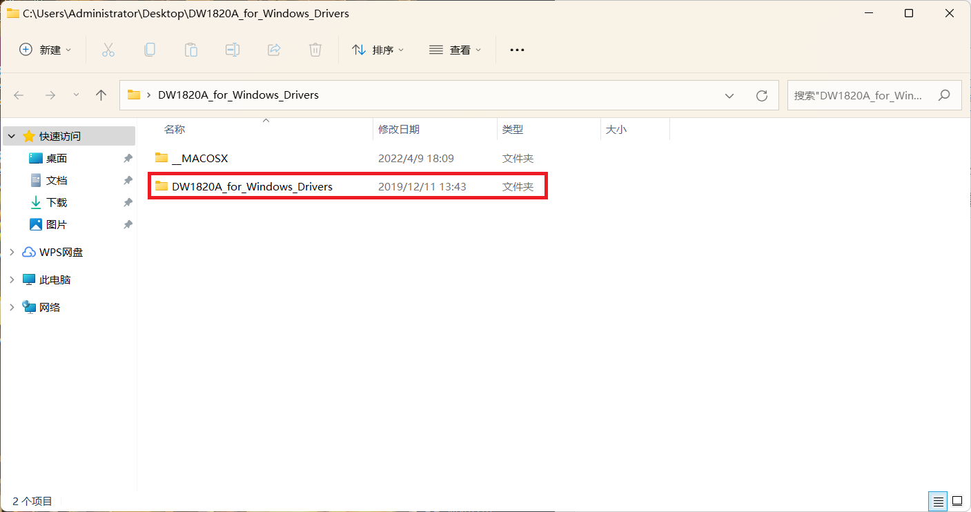Screen dimensions: 971x512
Task: Click the Delete trash can icon
Action: pos(315,50)
